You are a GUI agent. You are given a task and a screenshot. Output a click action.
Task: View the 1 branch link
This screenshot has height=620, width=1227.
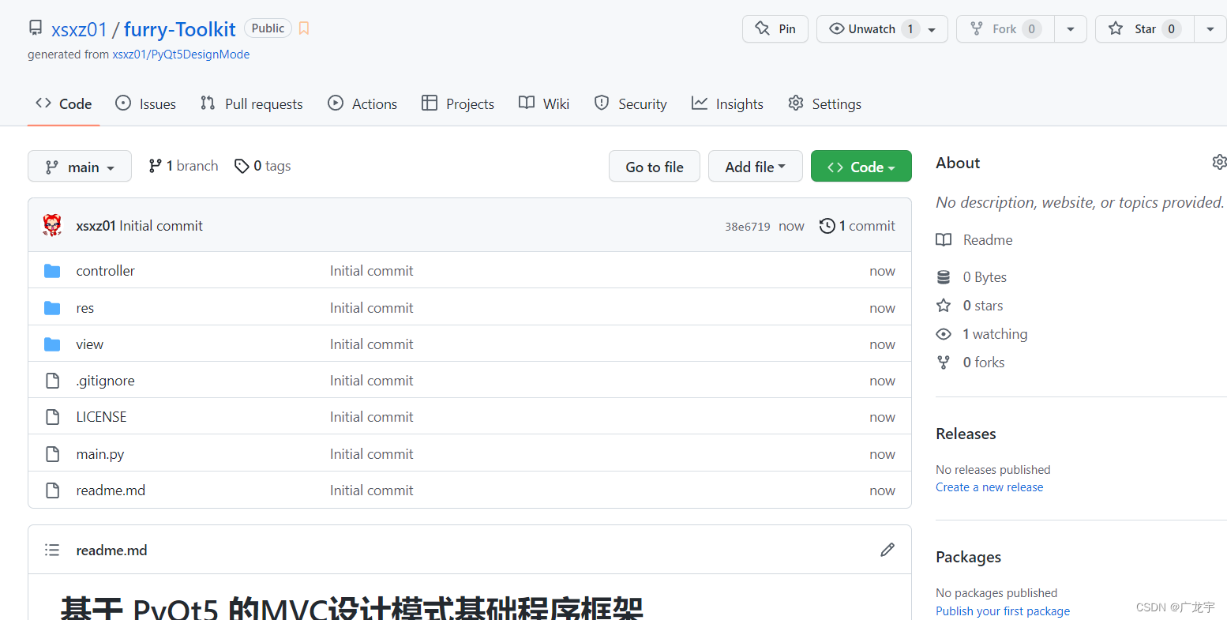184,166
